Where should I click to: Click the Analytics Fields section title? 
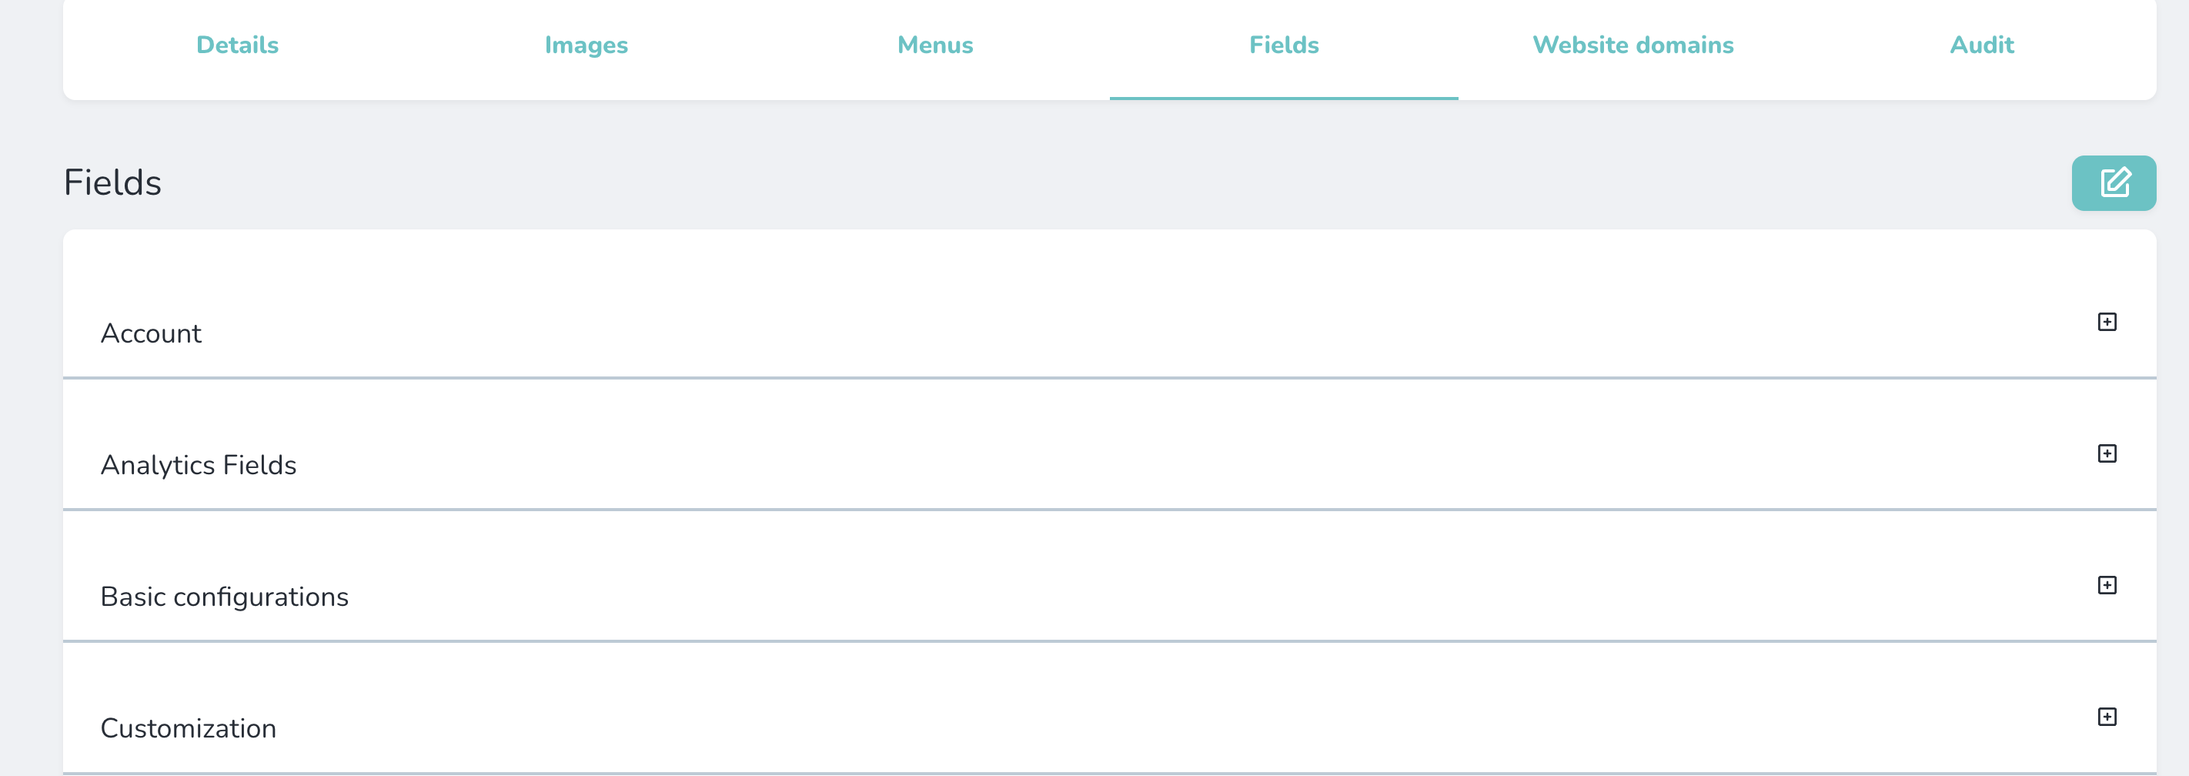point(199,465)
